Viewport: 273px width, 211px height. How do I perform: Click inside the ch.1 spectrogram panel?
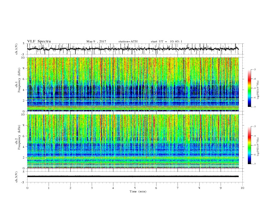133,84
